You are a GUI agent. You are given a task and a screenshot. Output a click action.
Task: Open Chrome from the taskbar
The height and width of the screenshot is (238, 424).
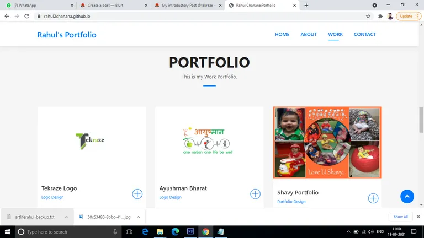click(x=205, y=232)
